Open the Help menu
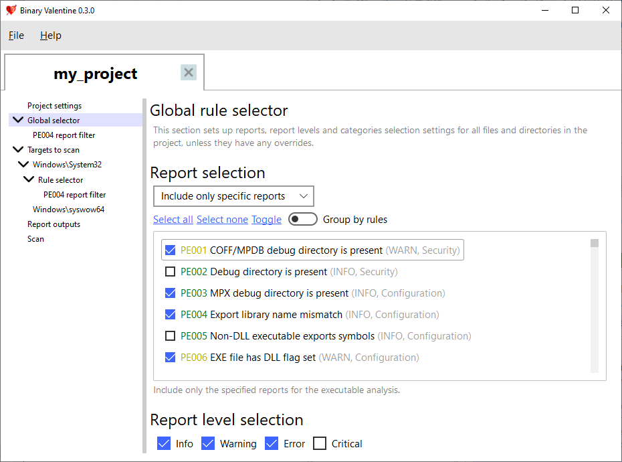Image resolution: width=622 pixels, height=462 pixels. click(x=51, y=35)
